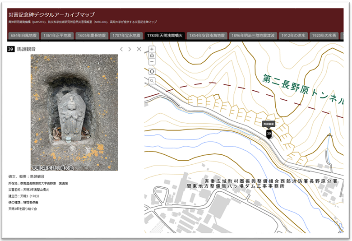Select the 1783年天明浅間噴火 tab
Image resolution: width=352 pixels, height=241 pixels.
pyautogui.click(x=164, y=35)
